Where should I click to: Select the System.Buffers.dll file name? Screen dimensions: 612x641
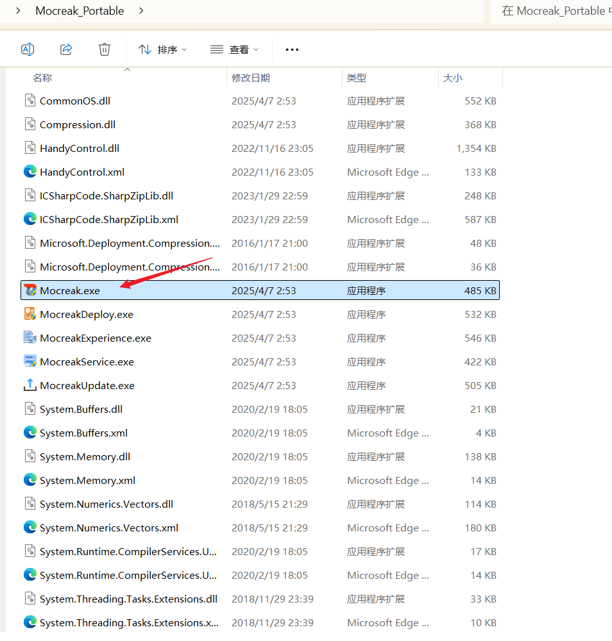[81, 409]
